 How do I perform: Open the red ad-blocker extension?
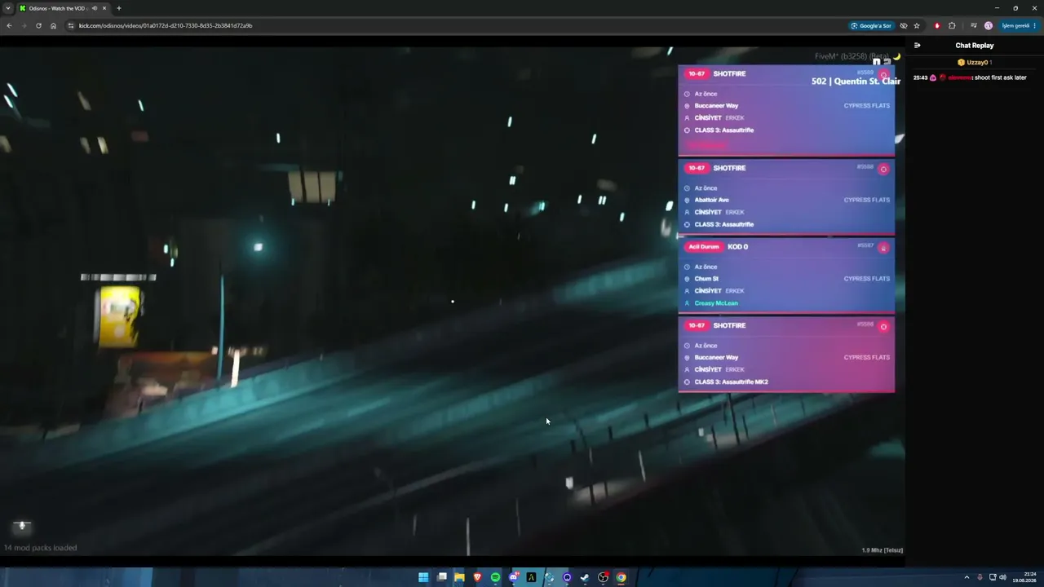(937, 25)
